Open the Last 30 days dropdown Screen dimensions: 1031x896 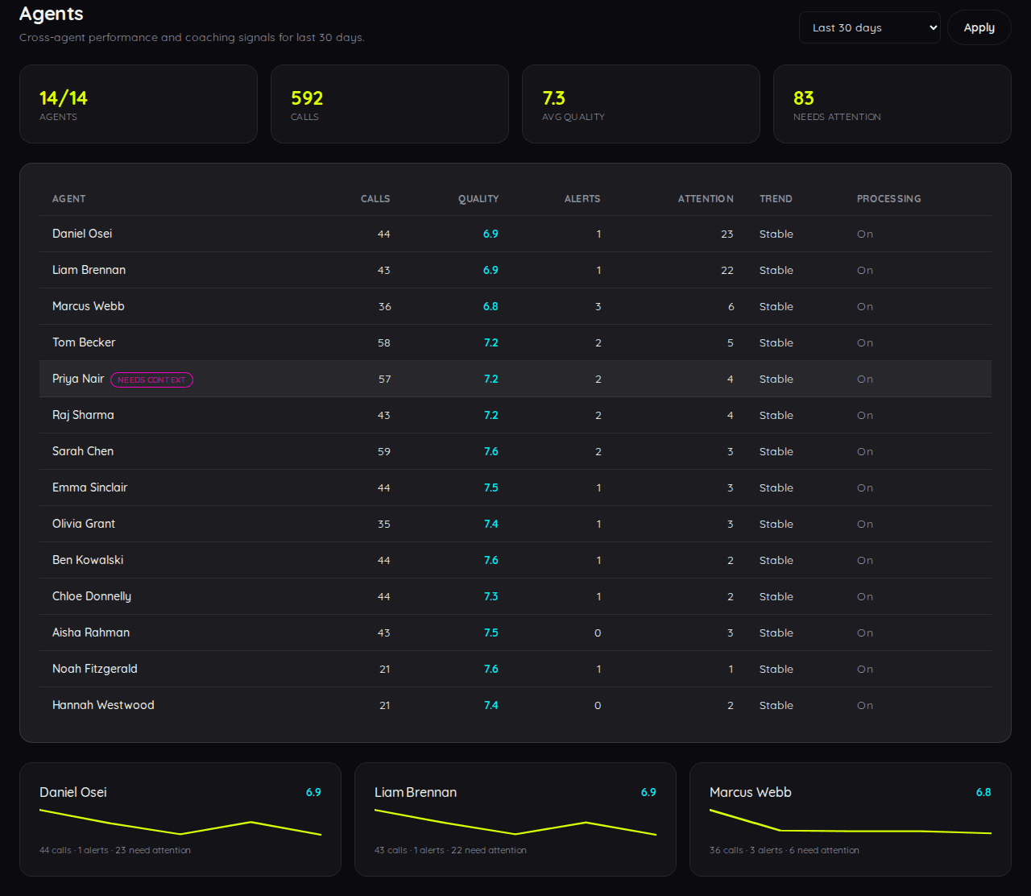click(869, 27)
